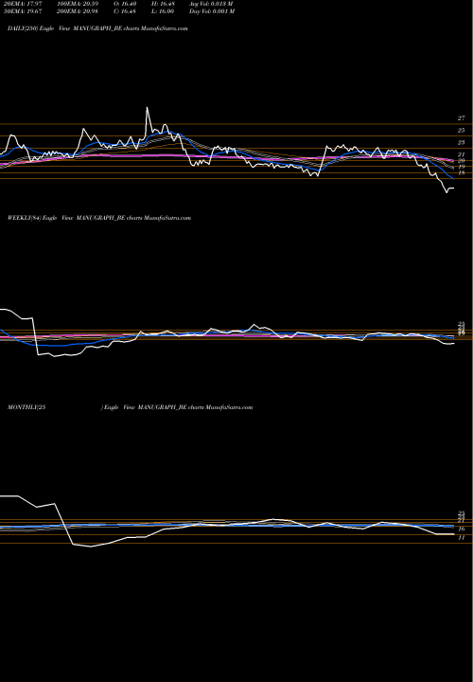Viewport: 473px width, 682px height.
Task: Select the Avg Vol figure
Action: 211,4
